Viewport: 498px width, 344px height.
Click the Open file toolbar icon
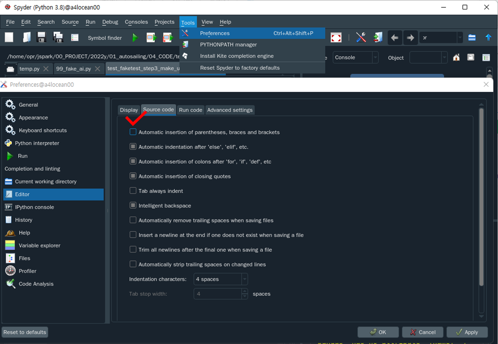(x=27, y=38)
